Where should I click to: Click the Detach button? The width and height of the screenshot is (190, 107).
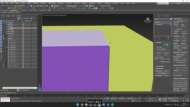point(184,33)
